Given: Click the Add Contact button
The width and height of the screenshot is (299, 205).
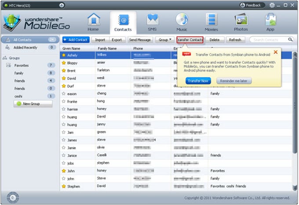Looking at the screenshot, I should point(76,40).
